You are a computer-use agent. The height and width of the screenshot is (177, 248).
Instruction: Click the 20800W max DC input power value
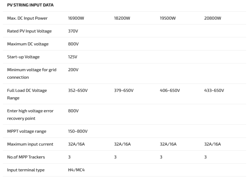coord(212,18)
